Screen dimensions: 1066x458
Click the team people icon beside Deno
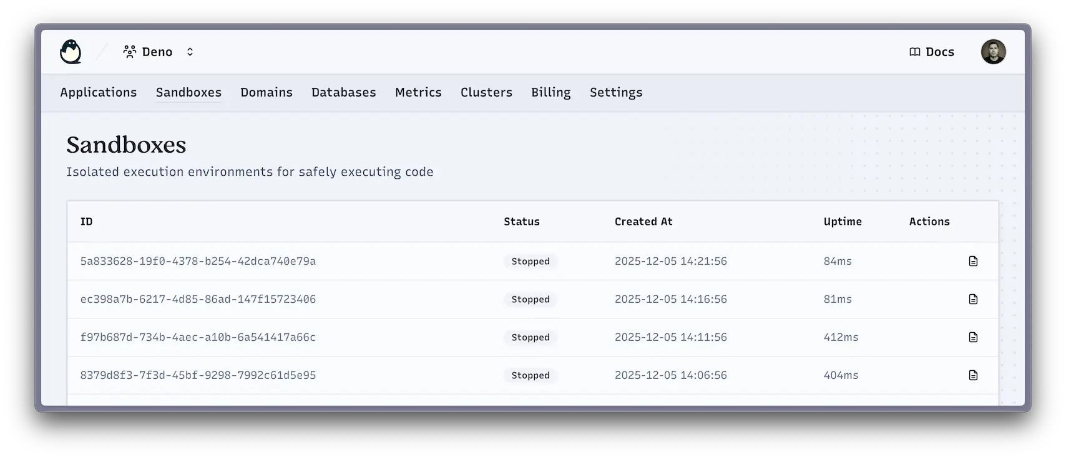[x=130, y=52]
